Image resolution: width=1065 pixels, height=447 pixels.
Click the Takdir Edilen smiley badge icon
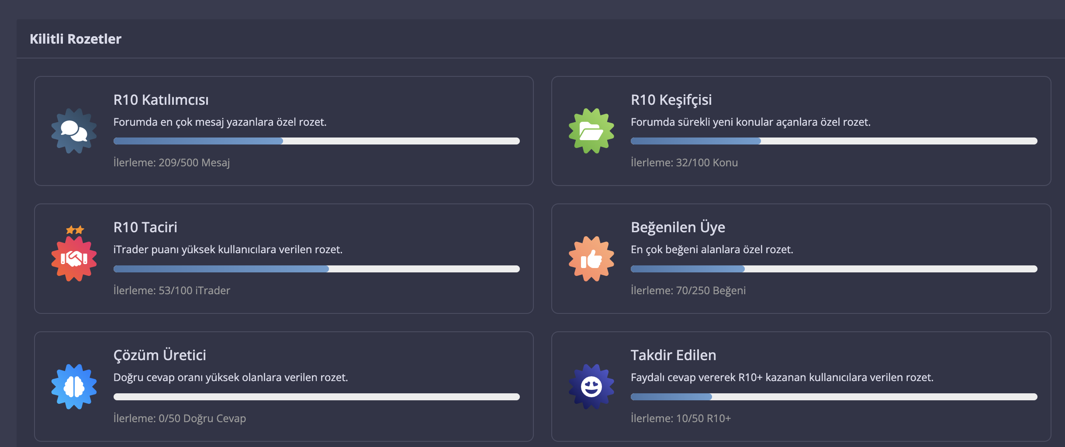pyautogui.click(x=591, y=387)
